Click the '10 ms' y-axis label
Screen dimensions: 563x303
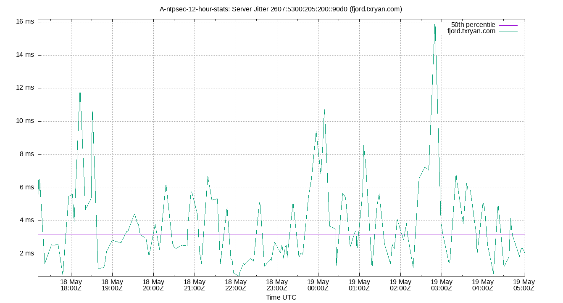(x=26, y=121)
